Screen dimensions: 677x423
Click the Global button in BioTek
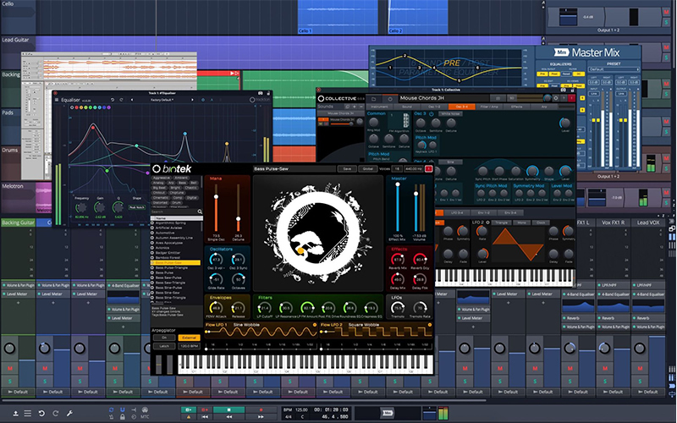click(368, 168)
